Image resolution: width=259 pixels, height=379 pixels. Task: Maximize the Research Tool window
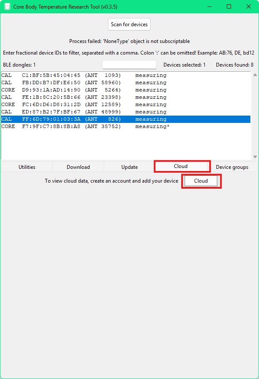coord(229,6)
